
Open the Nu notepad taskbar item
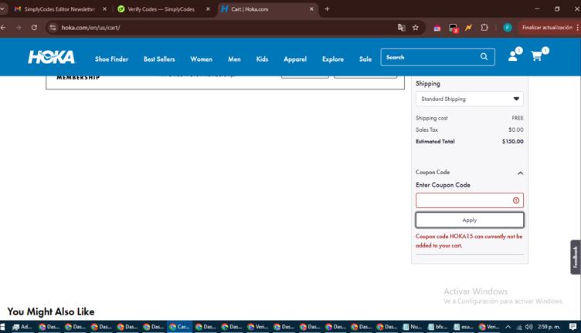(413, 327)
